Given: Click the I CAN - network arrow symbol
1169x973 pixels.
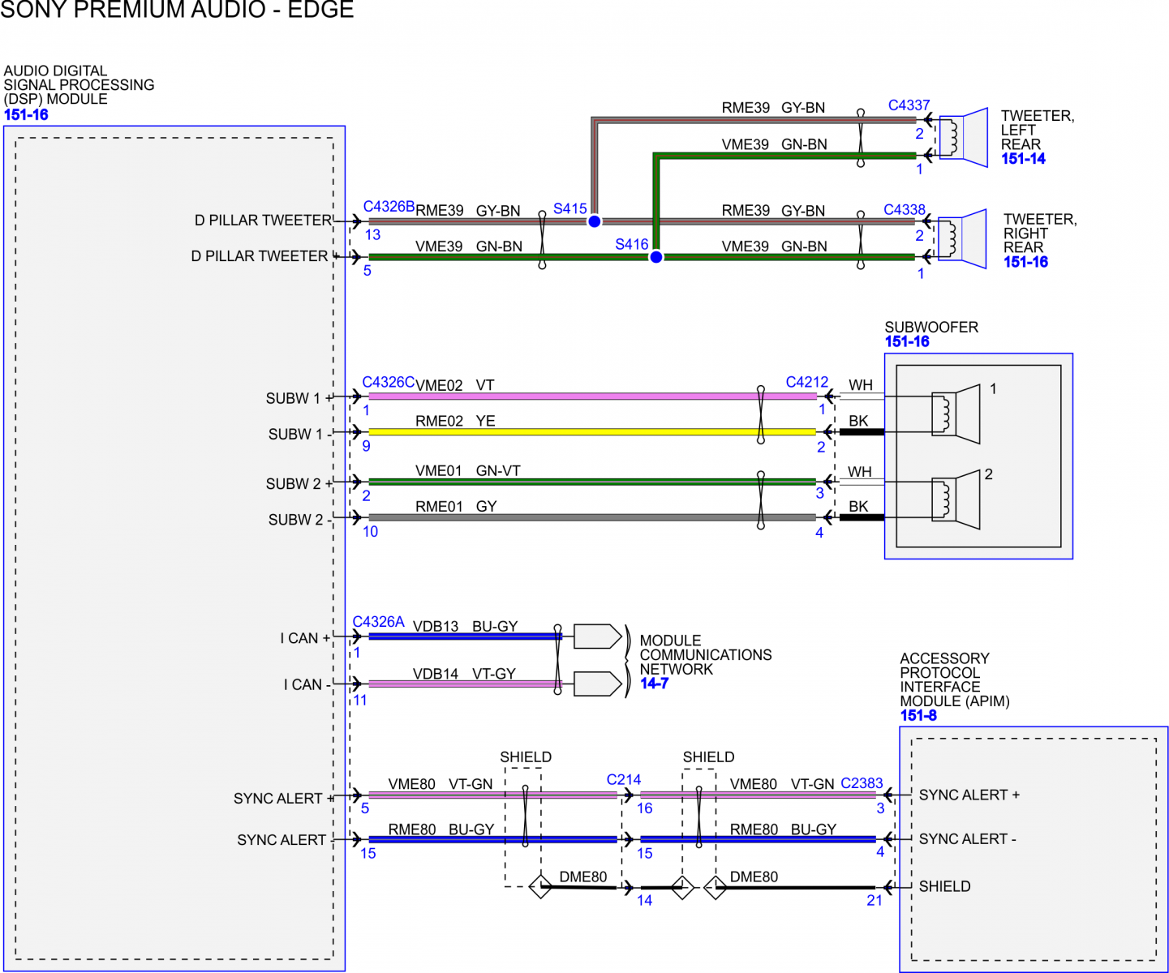Looking at the screenshot, I should click(598, 684).
